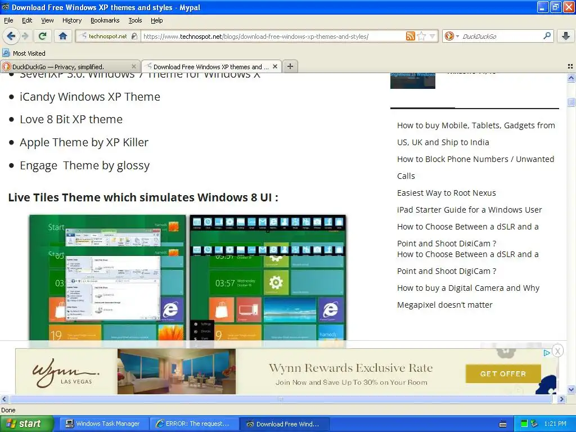Open the URL history dropdown arrow
Viewport: 576px width, 432px height.
tap(433, 36)
